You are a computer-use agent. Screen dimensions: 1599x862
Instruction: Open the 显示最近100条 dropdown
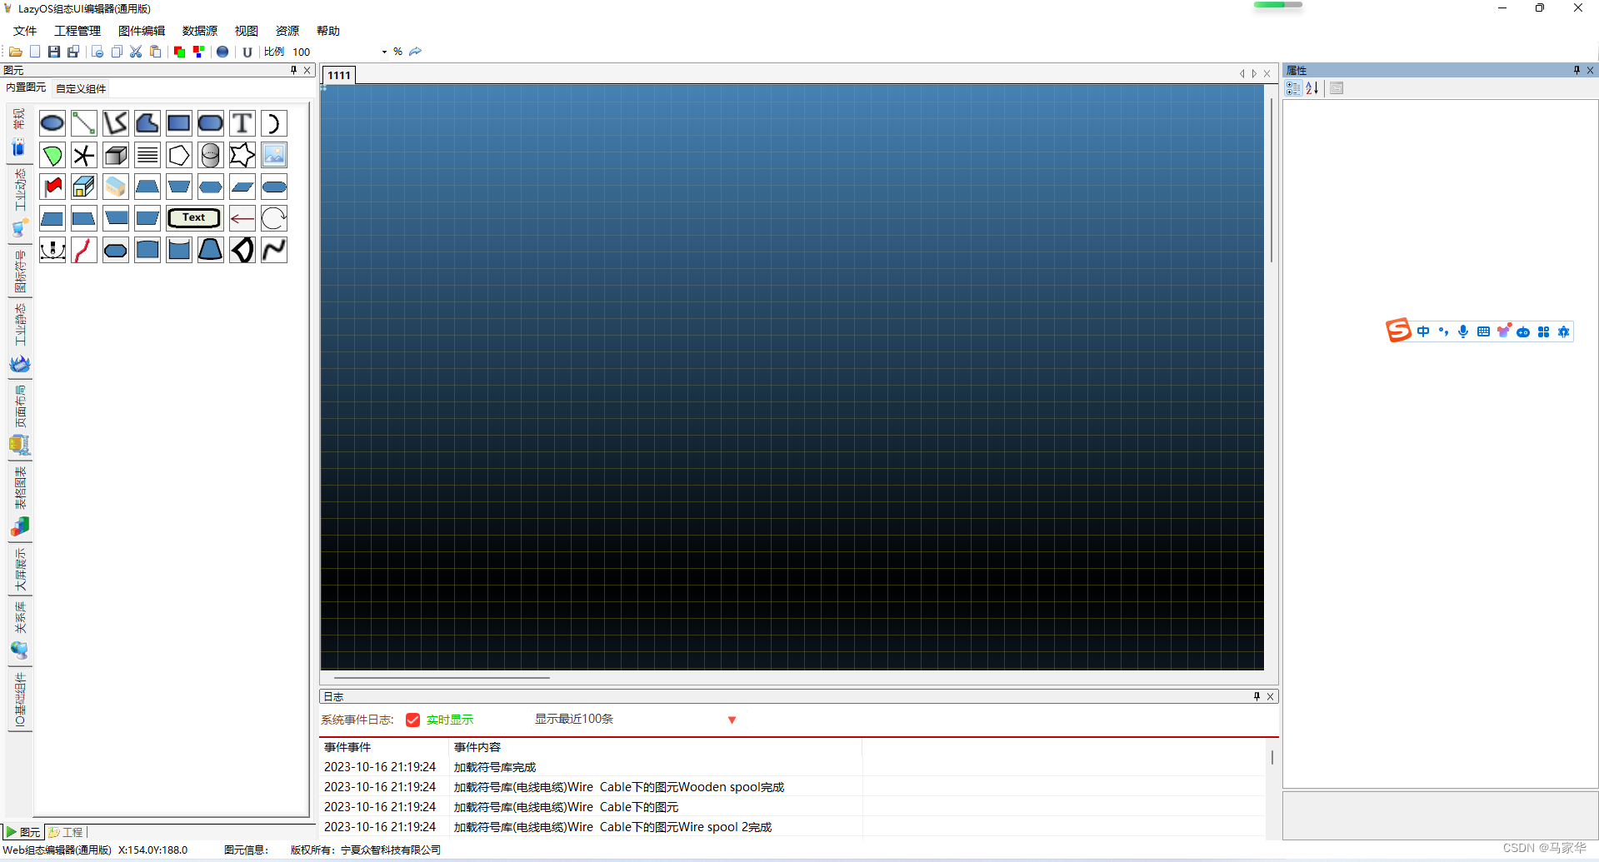point(732,720)
